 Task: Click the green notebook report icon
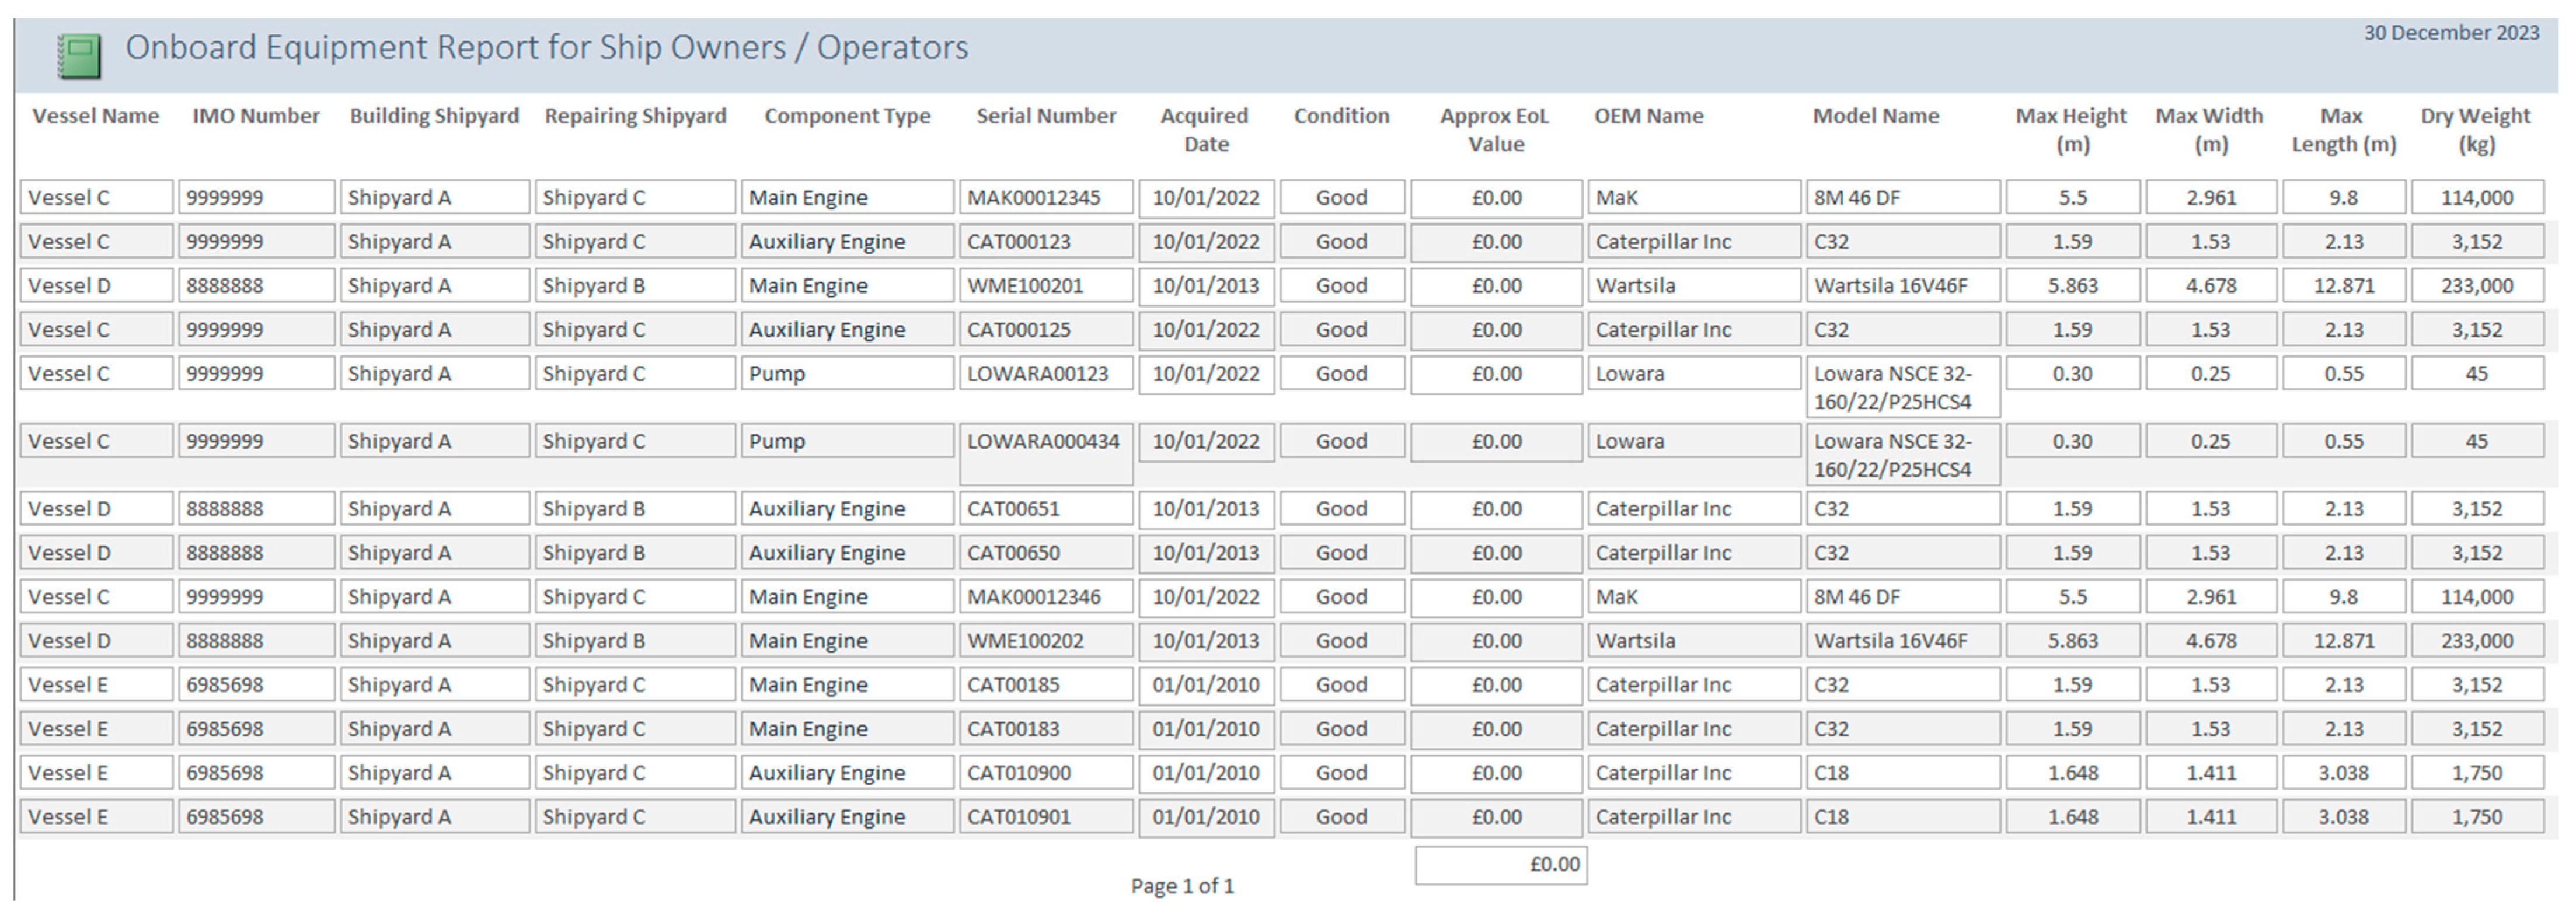click(79, 56)
